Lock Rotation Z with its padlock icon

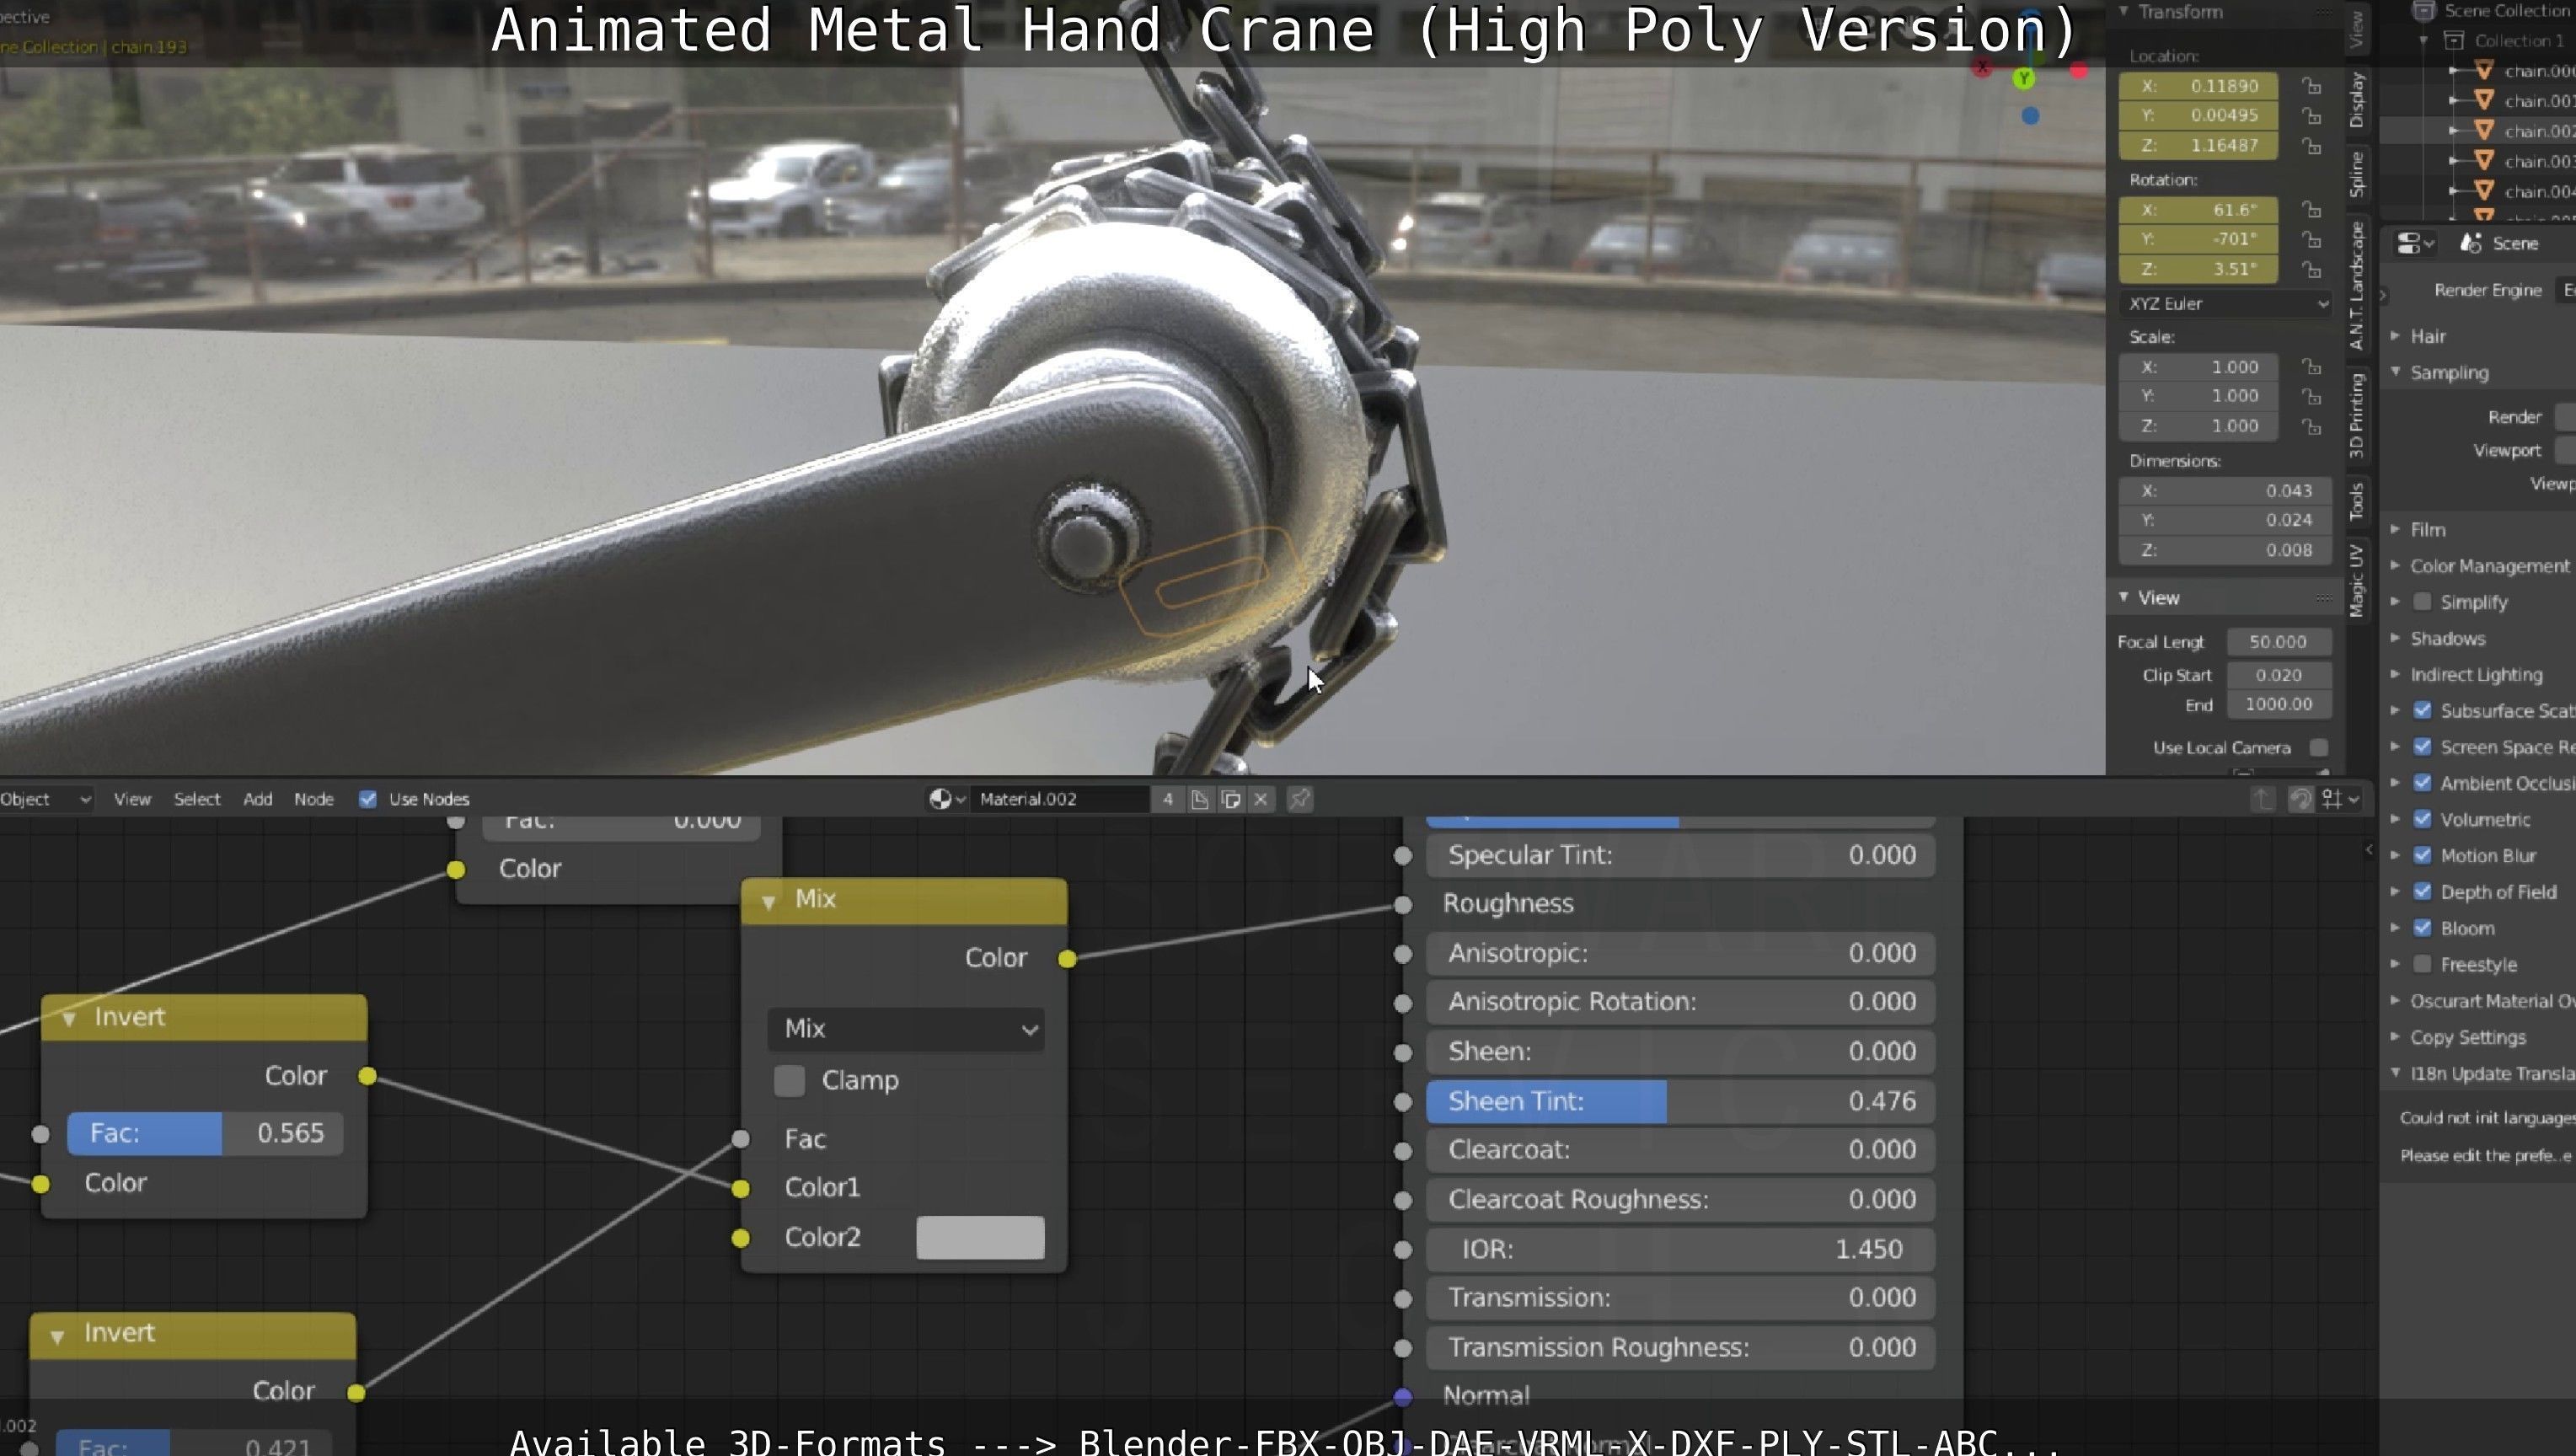click(2311, 270)
